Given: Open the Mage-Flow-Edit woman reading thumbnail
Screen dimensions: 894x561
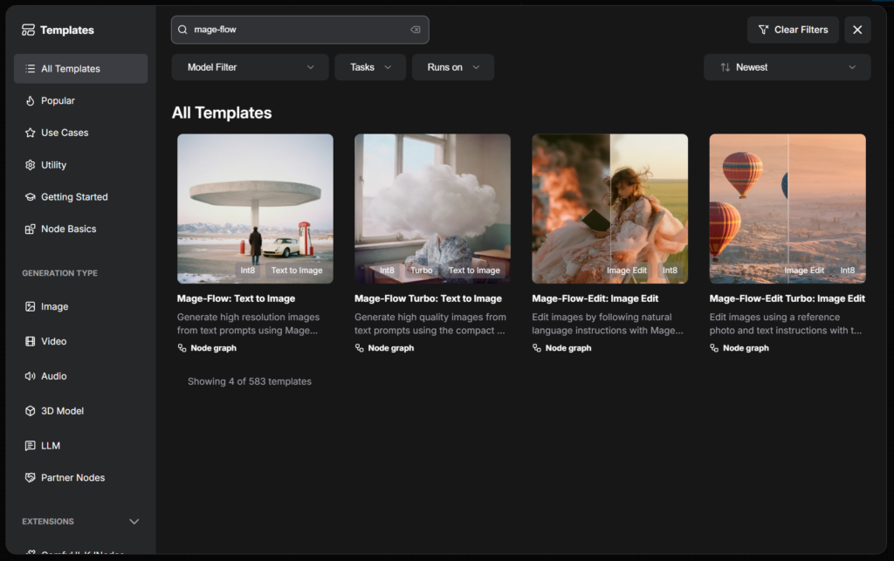Looking at the screenshot, I should (x=609, y=209).
